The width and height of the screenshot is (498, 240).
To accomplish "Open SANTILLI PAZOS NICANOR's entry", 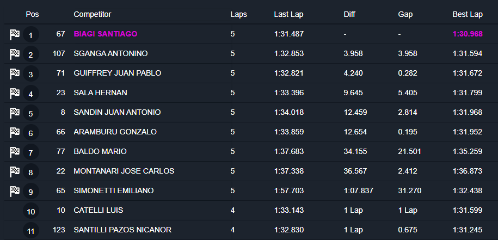I will click(122, 230).
